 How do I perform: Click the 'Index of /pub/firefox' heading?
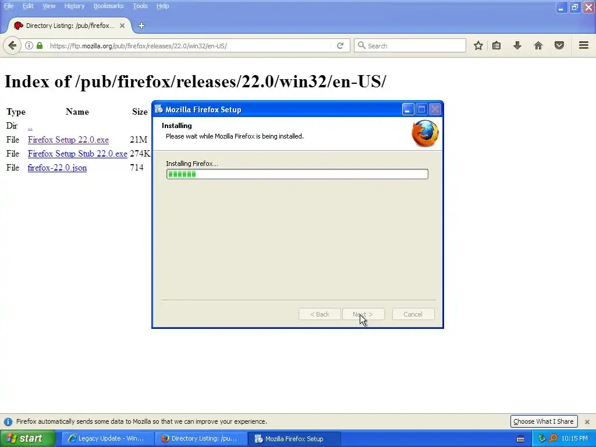click(x=196, y=81)
